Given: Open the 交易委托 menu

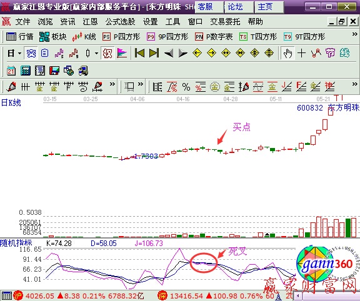Looking at the screenshot, I should pos(225,22).
